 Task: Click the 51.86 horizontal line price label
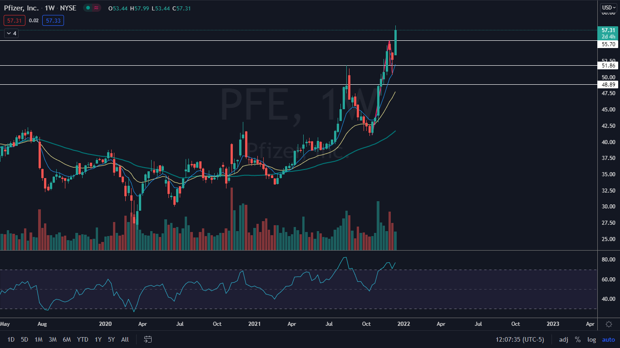click(x=608, y=66)
